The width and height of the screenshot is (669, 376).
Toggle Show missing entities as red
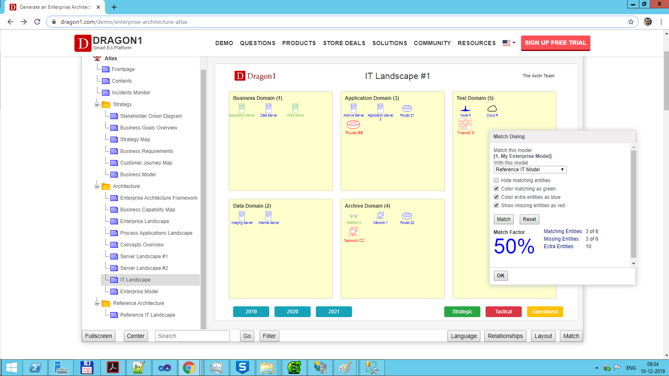coord(496,206)
